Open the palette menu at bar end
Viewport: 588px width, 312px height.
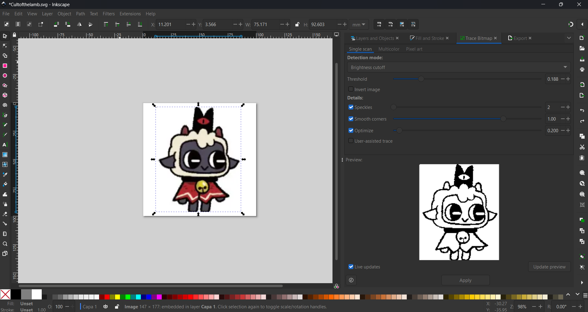pos(585,295)
